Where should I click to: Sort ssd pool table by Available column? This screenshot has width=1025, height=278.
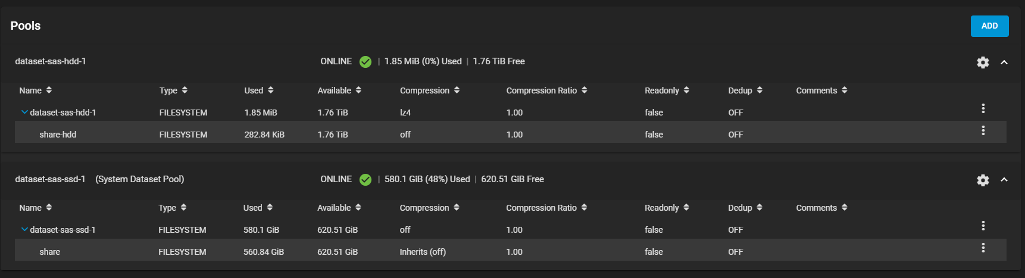point(339,208)
